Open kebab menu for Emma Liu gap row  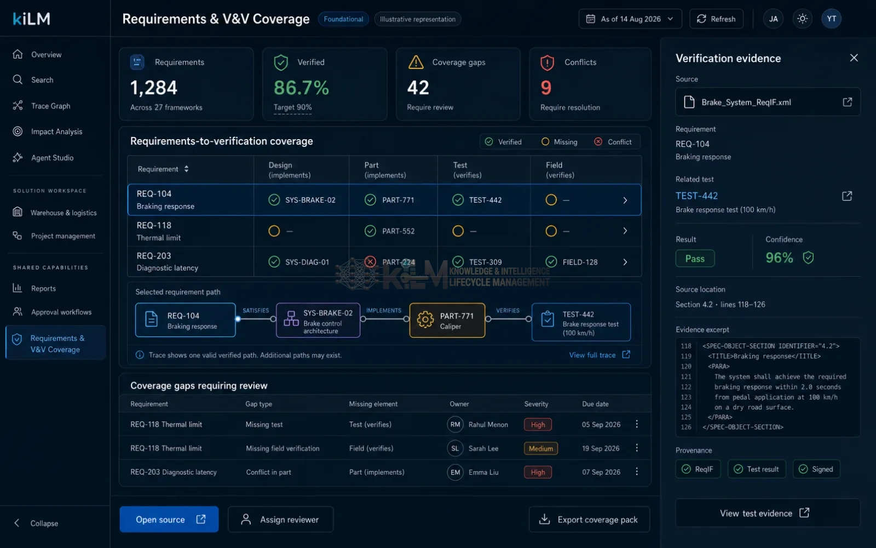637,472
